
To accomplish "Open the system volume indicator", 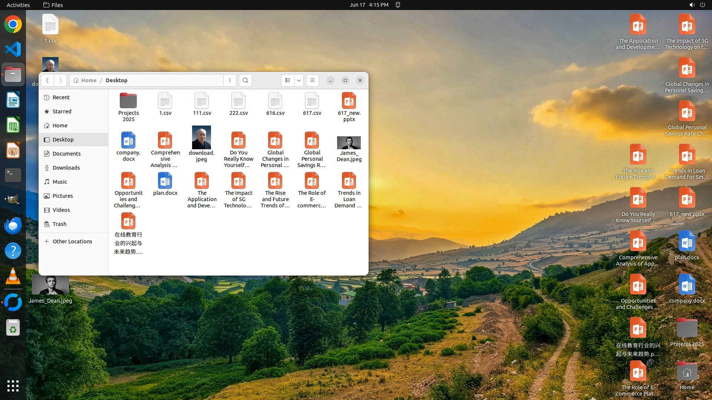I will pos(692,5).
